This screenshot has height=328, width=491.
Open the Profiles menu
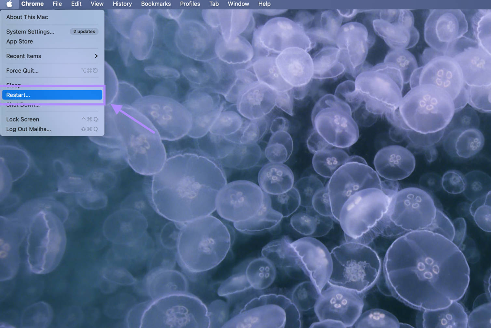(x=190, y=4)
